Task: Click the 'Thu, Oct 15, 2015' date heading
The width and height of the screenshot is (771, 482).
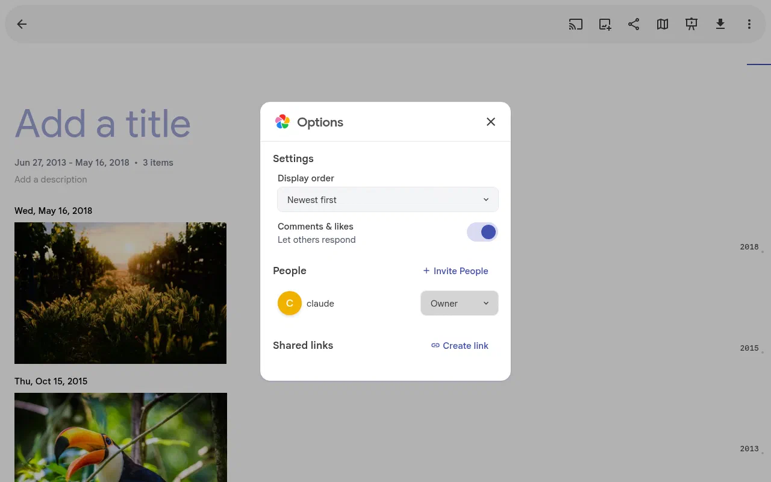Action: coord(51,381)
